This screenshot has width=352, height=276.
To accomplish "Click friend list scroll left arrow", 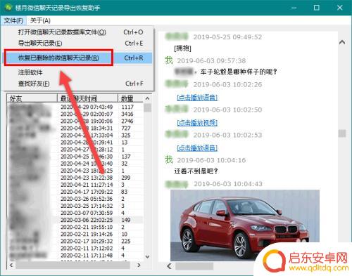I will point(11,265).
